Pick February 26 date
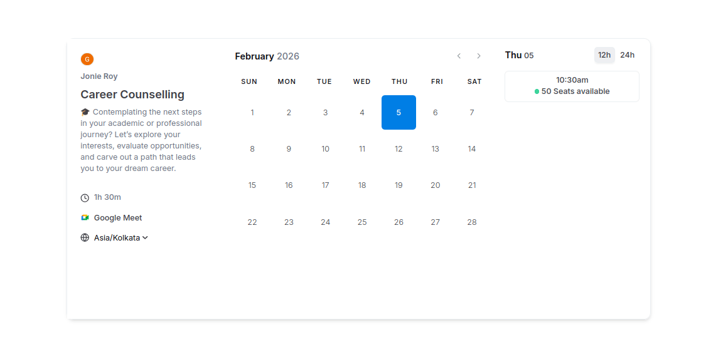The image size is (701, 342). coord(399,222)
